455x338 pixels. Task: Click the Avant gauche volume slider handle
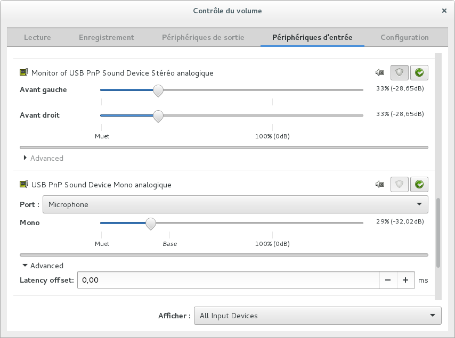158,90
